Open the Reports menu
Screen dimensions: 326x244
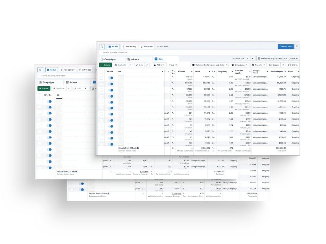point(258,65)
